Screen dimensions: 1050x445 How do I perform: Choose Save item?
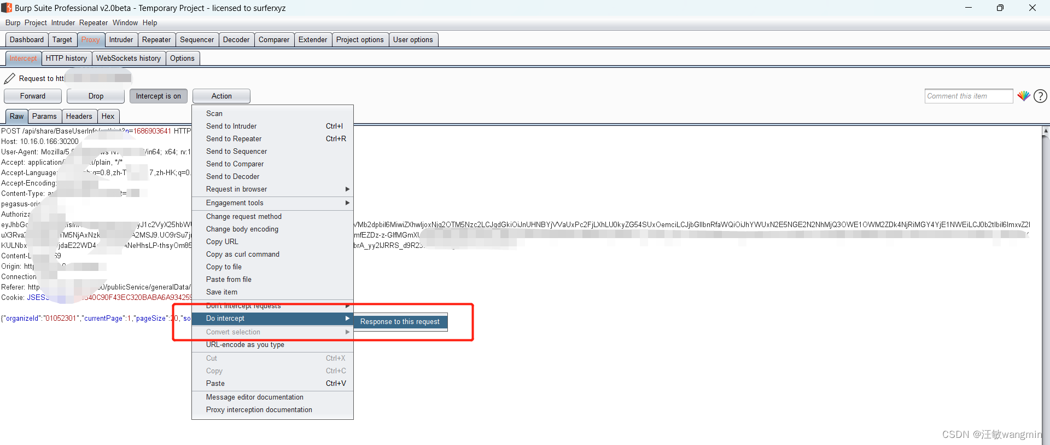click(x=272, y=292)
